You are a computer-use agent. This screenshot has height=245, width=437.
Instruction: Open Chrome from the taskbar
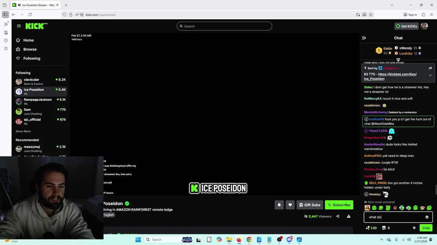click(x=249, y=240)
